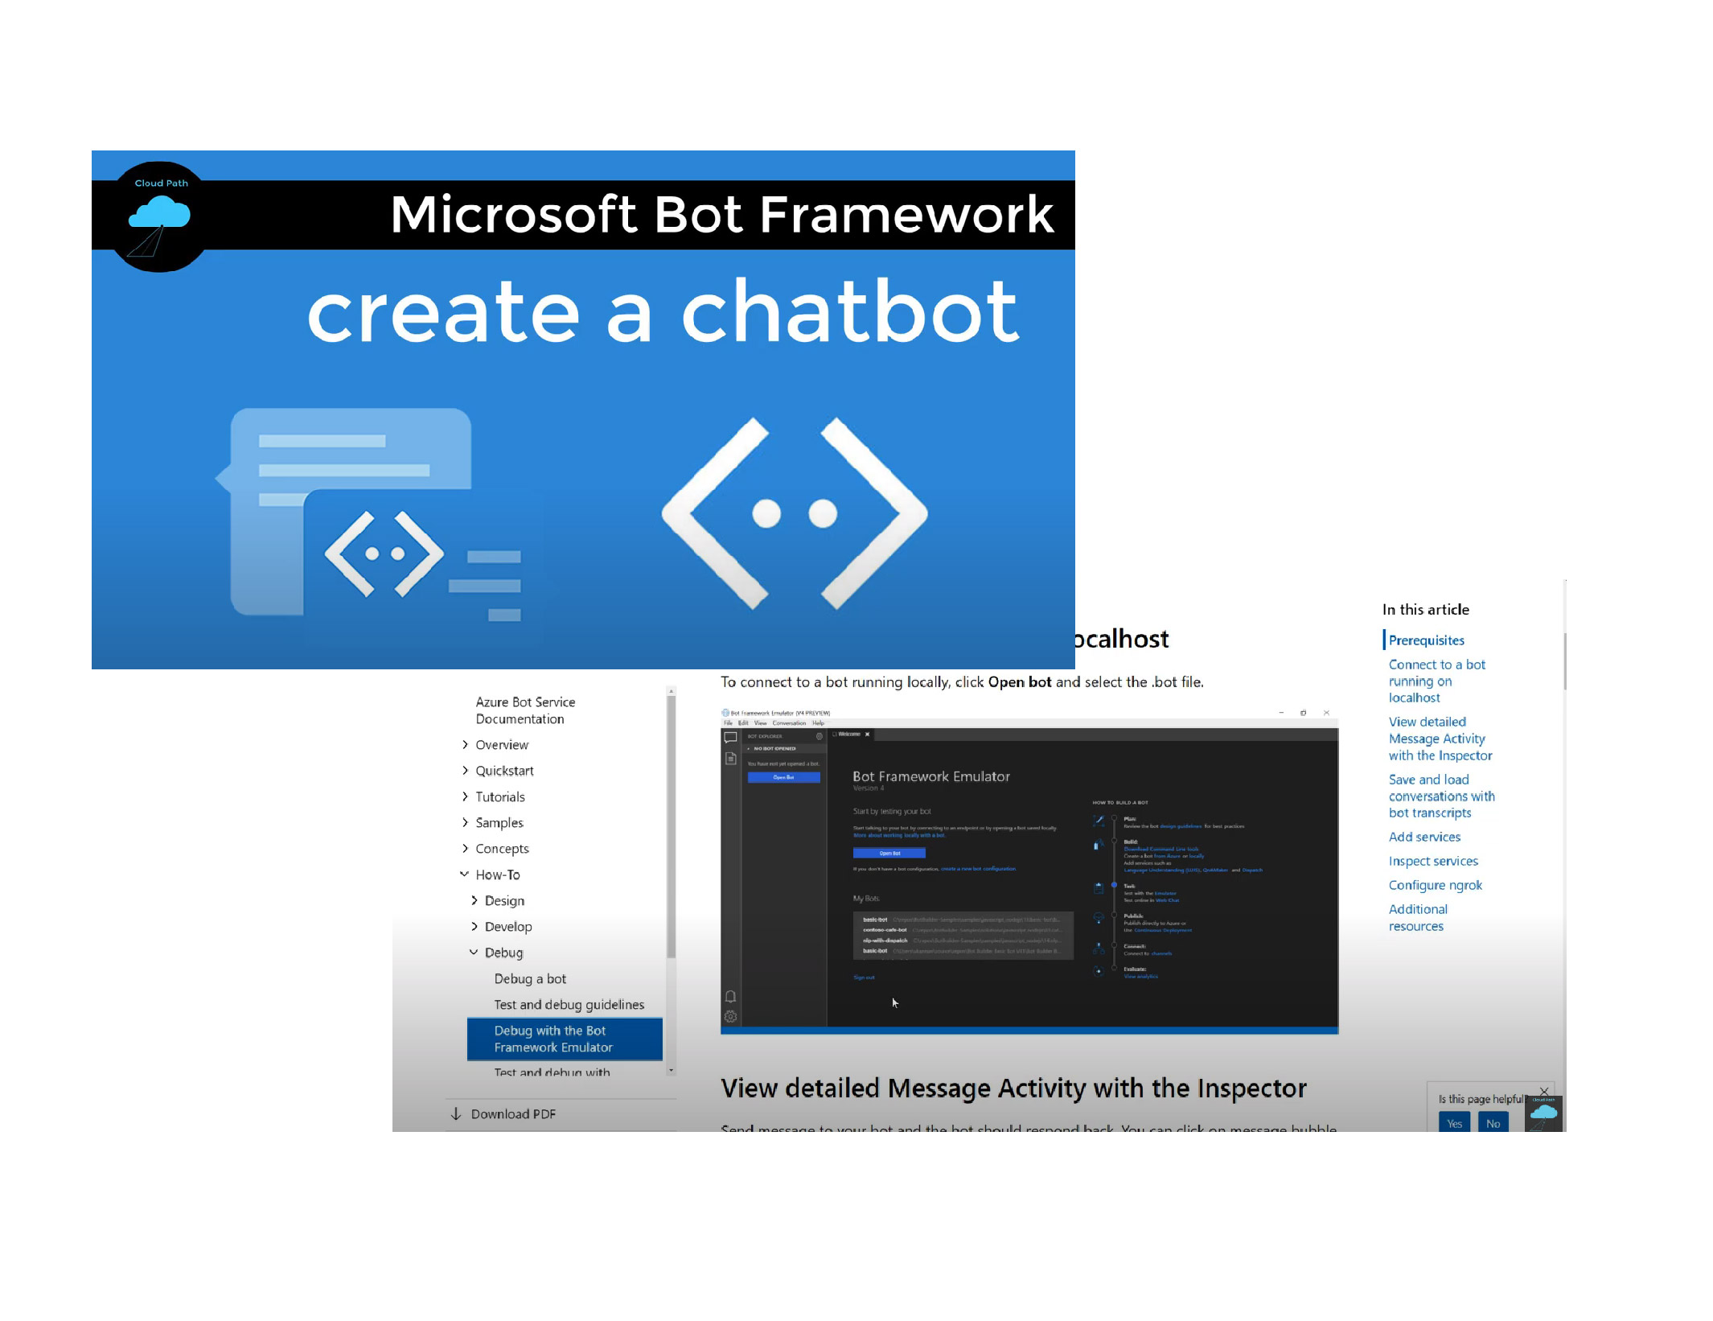Open 'Azure Bot Service Documentation' in the sidebar

coord(525,711)
